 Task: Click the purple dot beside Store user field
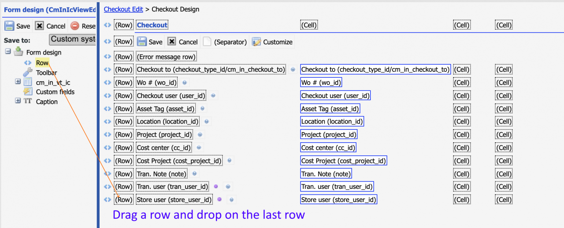point(219,200)
